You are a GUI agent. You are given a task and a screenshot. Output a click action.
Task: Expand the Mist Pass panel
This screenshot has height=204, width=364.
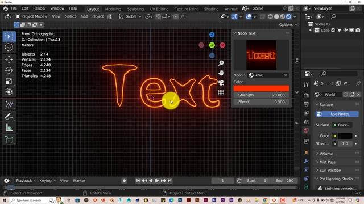click(317, 162)
